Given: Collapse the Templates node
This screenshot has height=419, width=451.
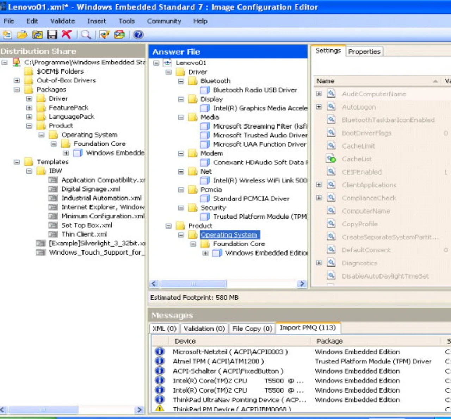Looking at the screenshot, I should click(17, 162).
